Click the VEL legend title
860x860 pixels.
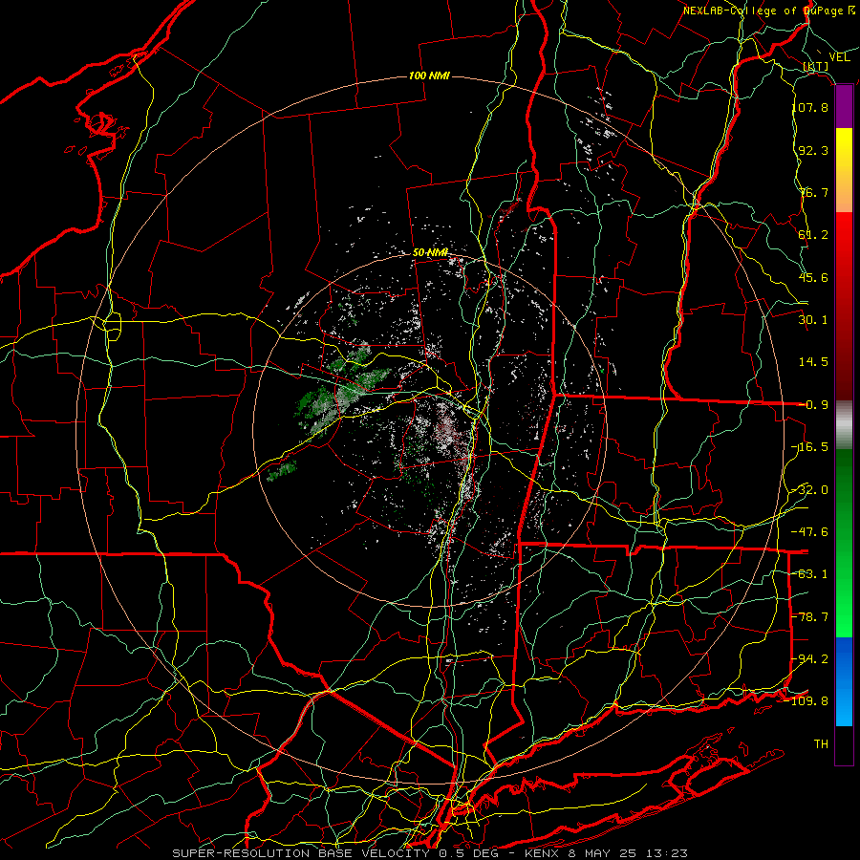coord(840,56)
